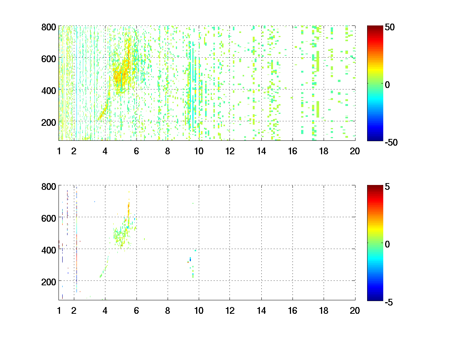
Task: Click the blue-red spot near x=9.5 in the ±5 plot
Action: coord(190,260)
